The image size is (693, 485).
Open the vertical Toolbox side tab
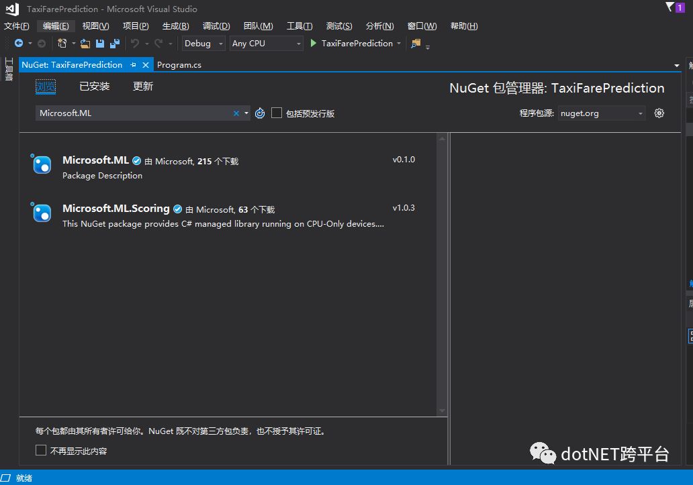(x=9, y=69)
